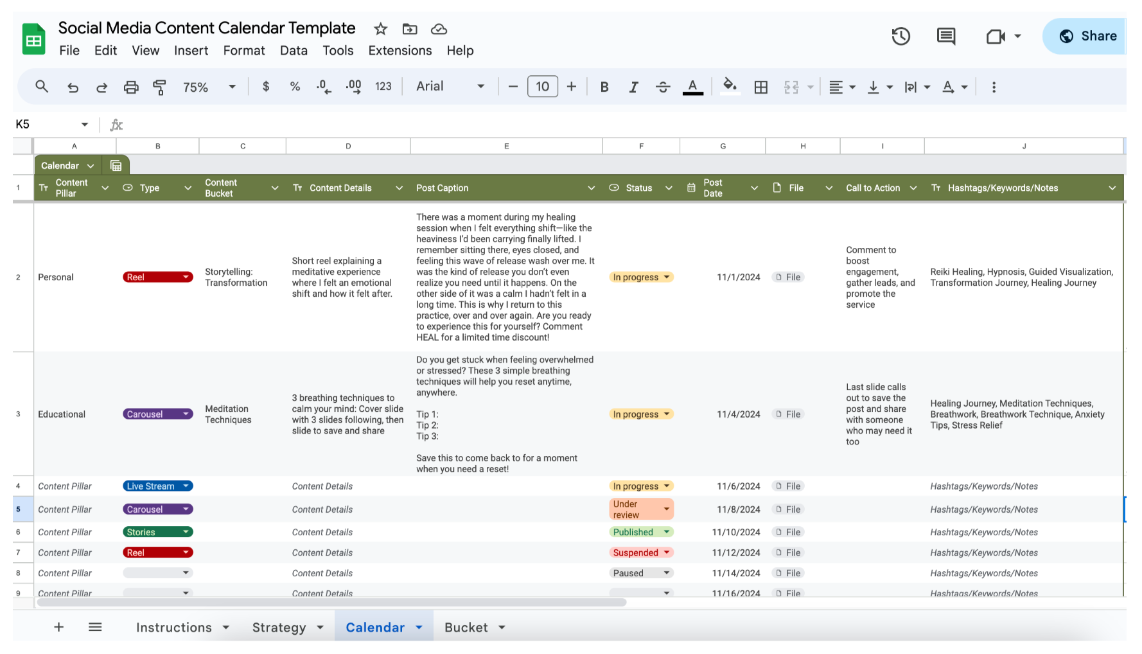Open Reel type chip in Personal row
Image resolution: width=1142 pixels, height=654 pixels.
[158, 277]
